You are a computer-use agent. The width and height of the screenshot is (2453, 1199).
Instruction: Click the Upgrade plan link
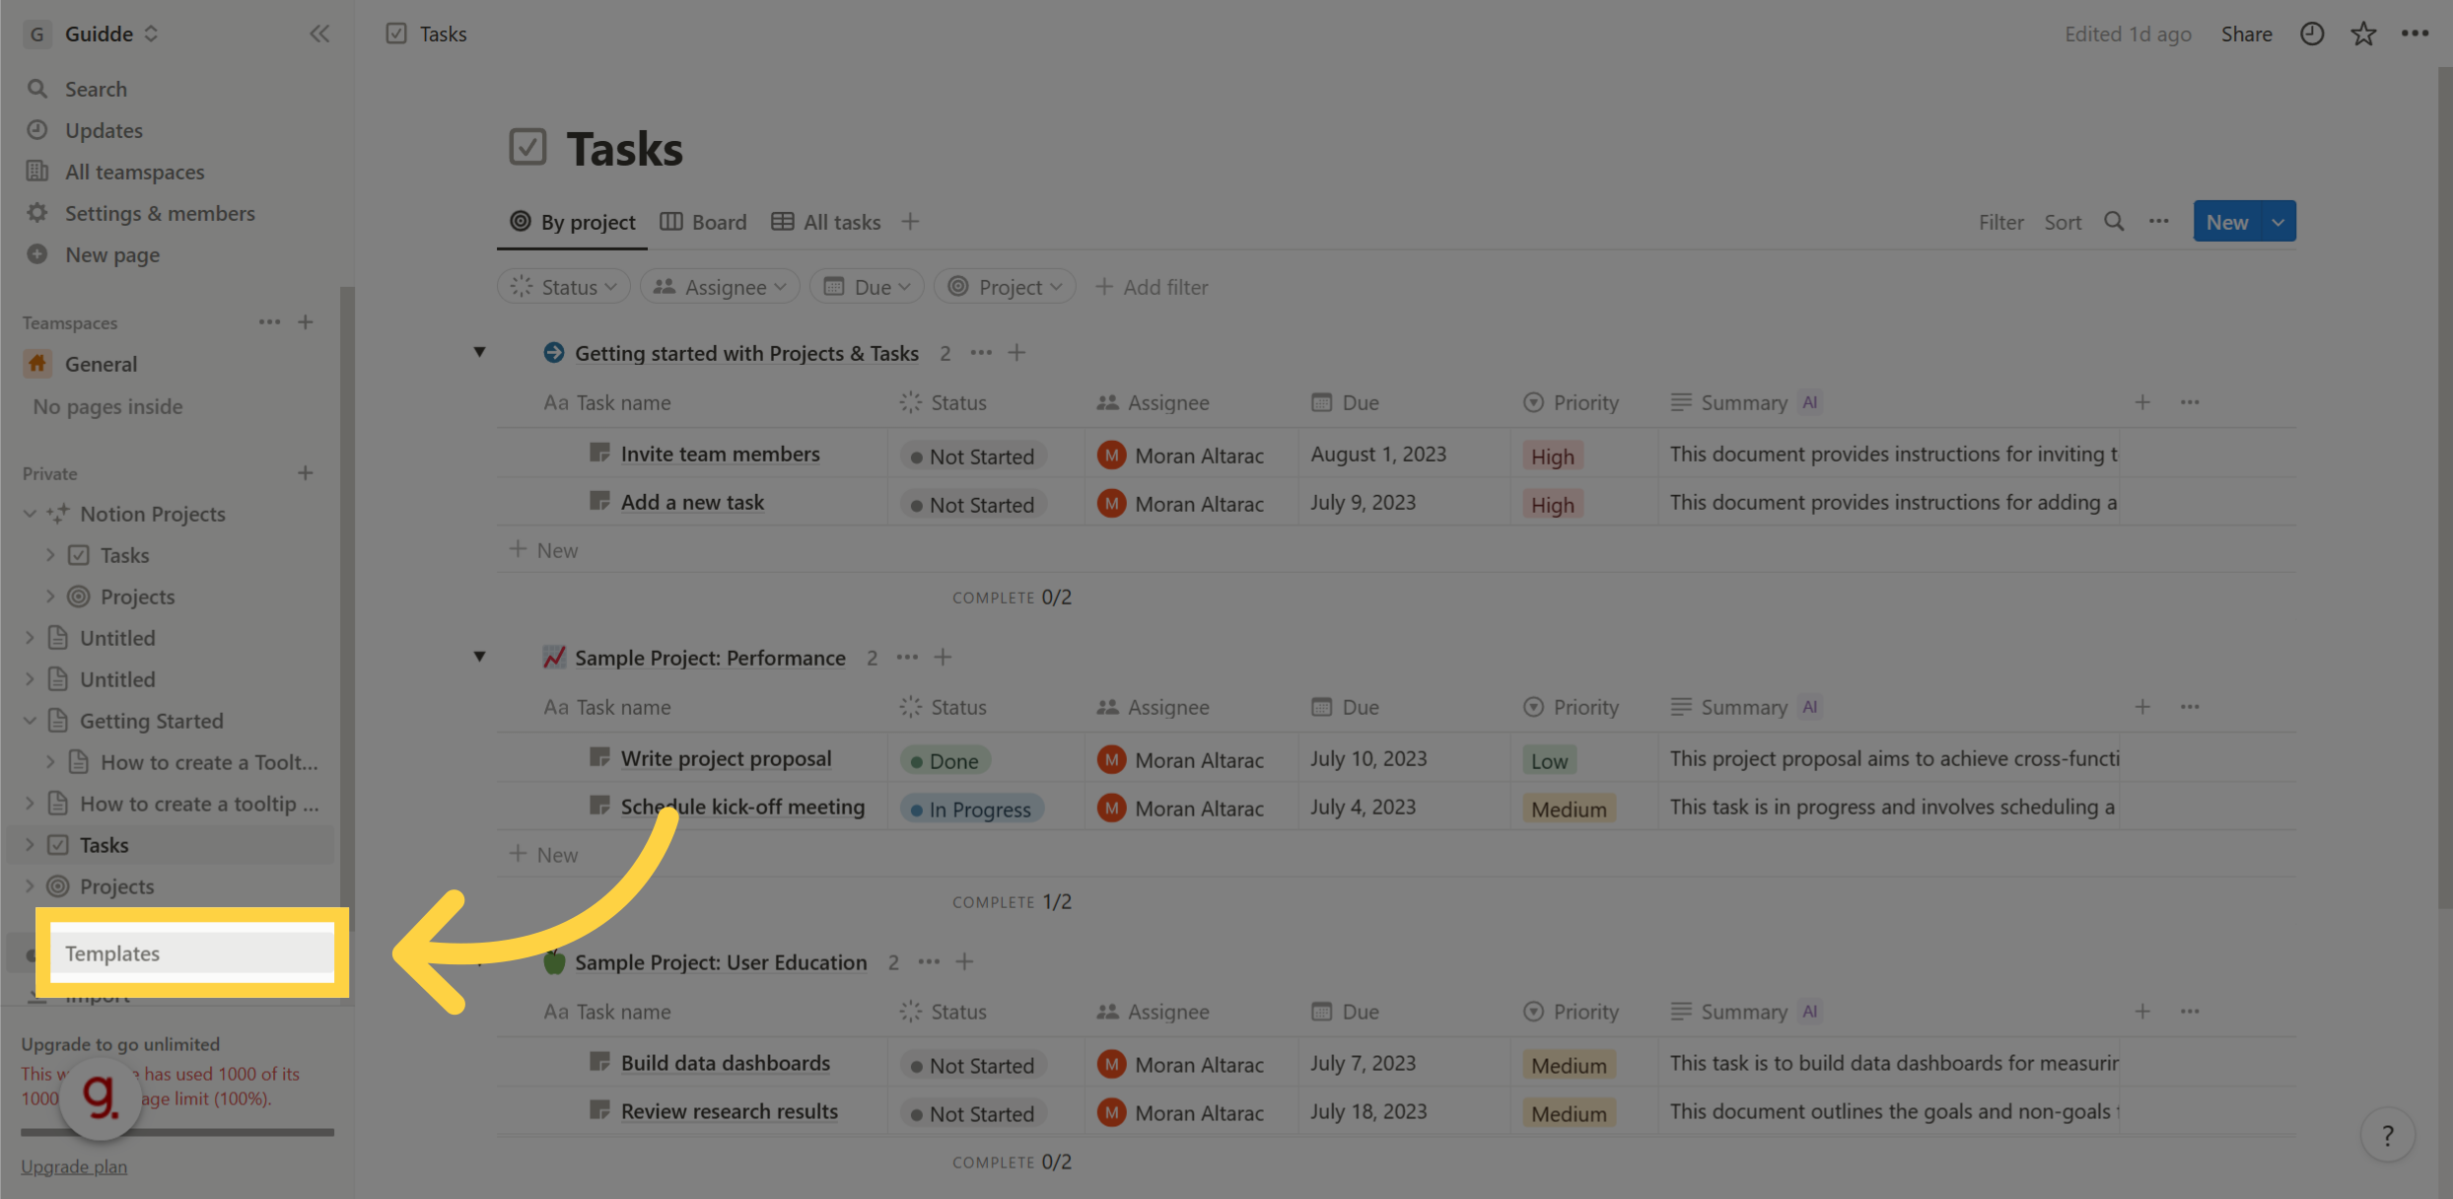(x=73, y=1165)
